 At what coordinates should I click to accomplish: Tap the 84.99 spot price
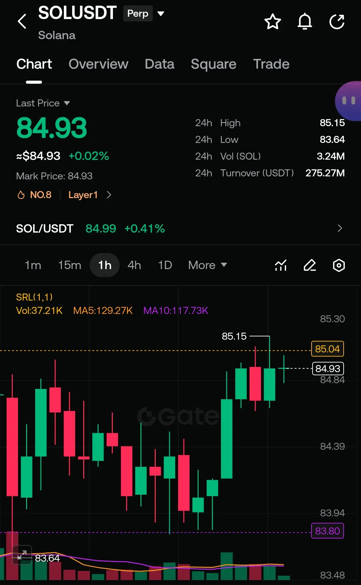click(x=101, y=229)
